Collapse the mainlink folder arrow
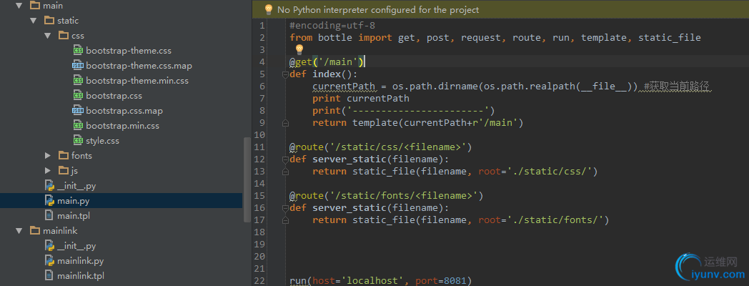The width and height of the screenshot is (749, 286). pos(19,230)
